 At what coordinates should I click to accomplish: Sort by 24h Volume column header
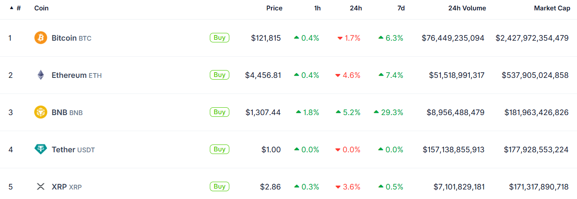pyautogui.click(x=467, y=8)
